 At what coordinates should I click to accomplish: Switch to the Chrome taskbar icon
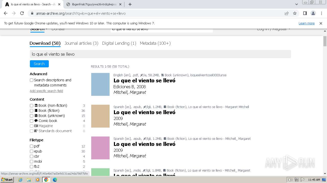coord(46,180)
